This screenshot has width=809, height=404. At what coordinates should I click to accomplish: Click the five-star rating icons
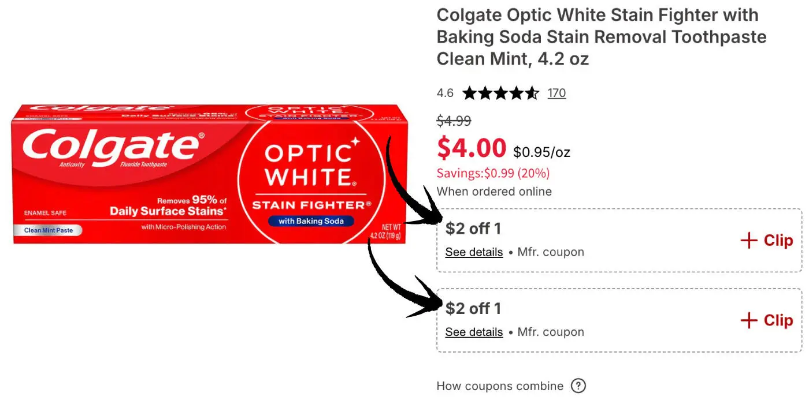(500, 93)
